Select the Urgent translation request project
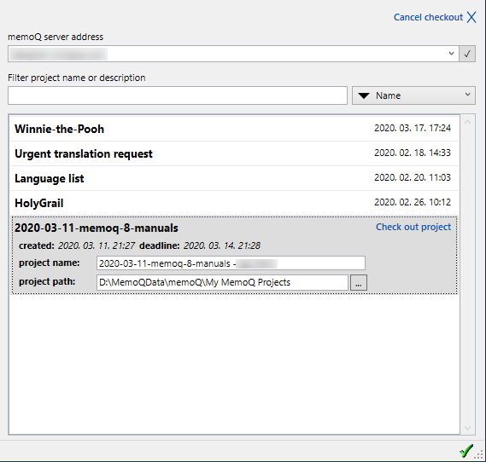The image size is (486, 462). coord(234,153)
